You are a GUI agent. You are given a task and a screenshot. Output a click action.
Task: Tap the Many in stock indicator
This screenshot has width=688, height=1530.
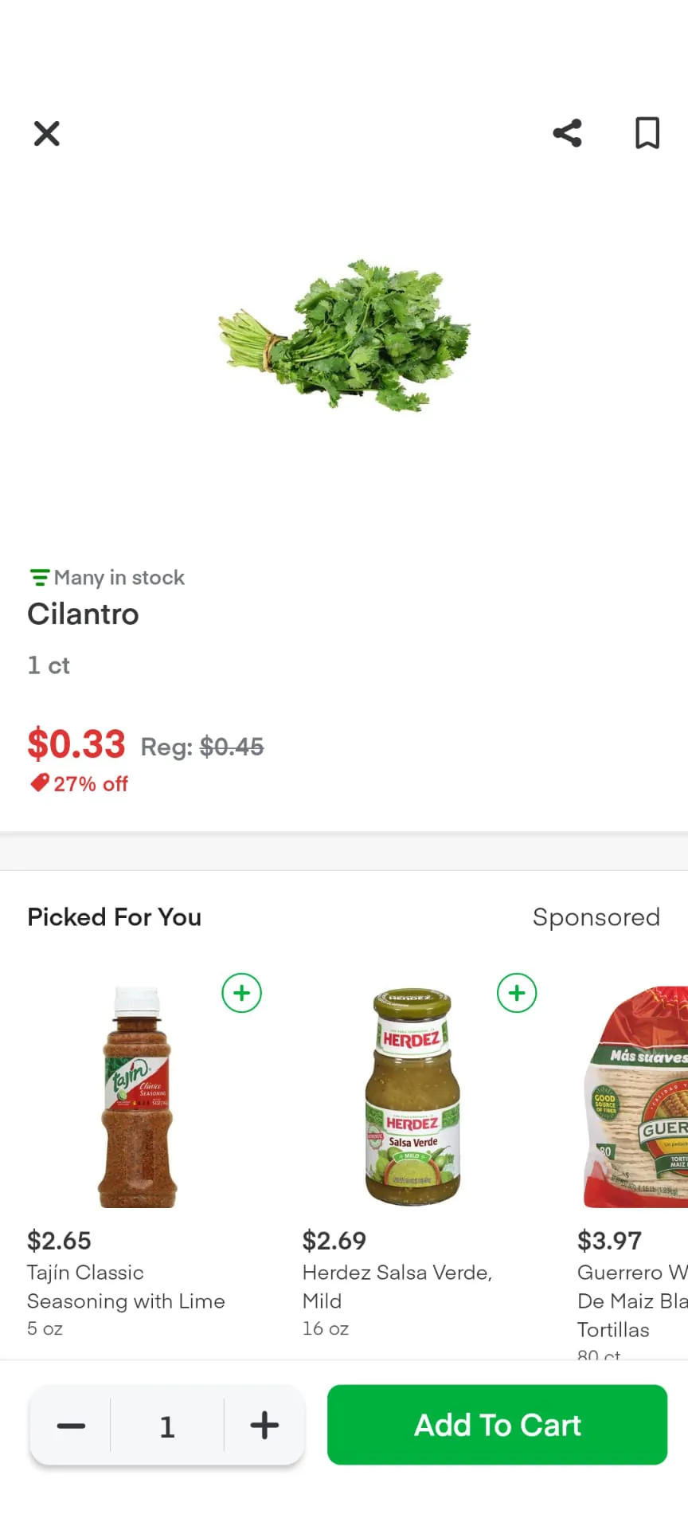pos(107,577)
